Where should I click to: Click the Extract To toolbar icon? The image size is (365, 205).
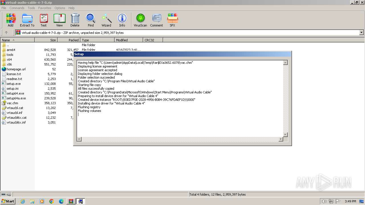[27, 20]
